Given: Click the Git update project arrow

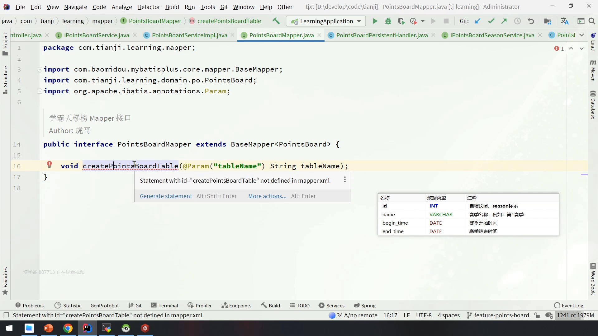Looking at the screenshot, I should (x=477, y=21).
